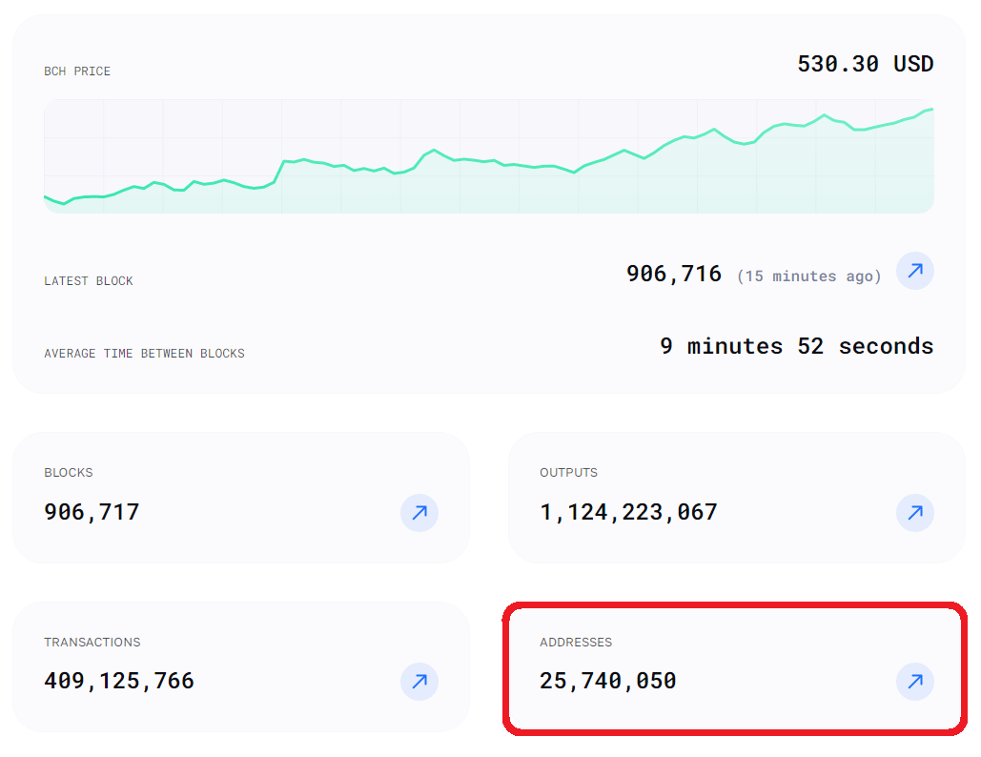Screen dimensions: 981x757
Task: Click the "15 minutes ago" timestamp
Action: (x=808, y=276)
